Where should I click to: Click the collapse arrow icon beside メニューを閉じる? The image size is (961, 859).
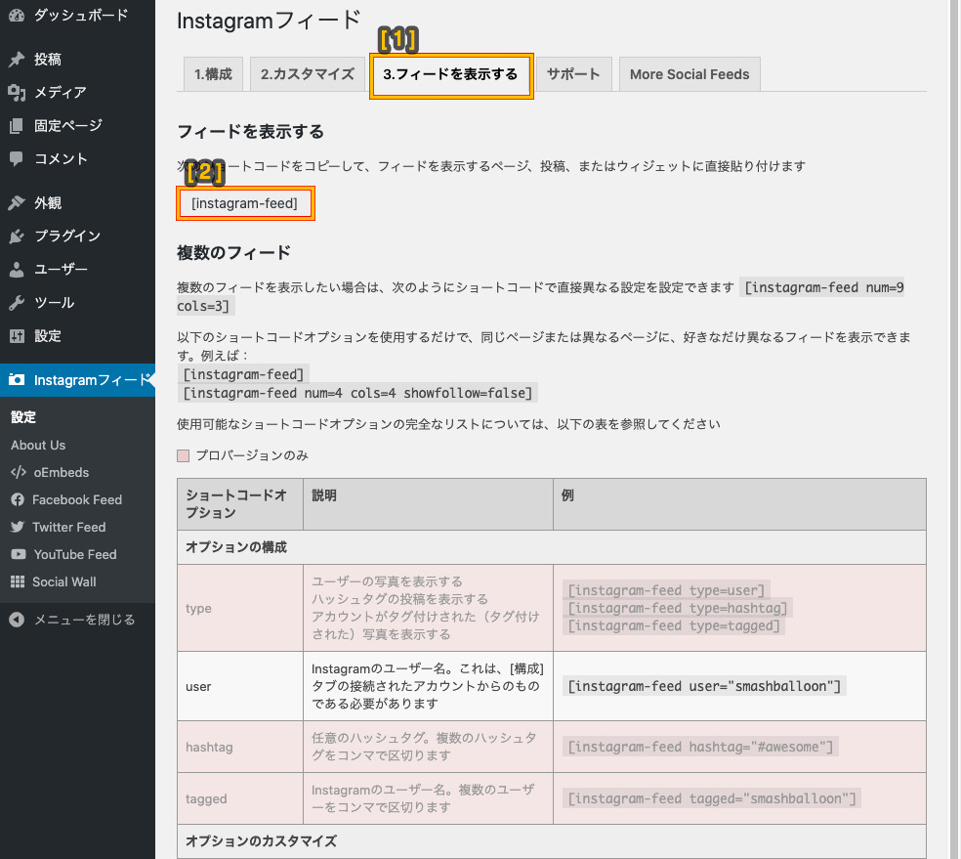pyautogui.click(x=17, y=620)
